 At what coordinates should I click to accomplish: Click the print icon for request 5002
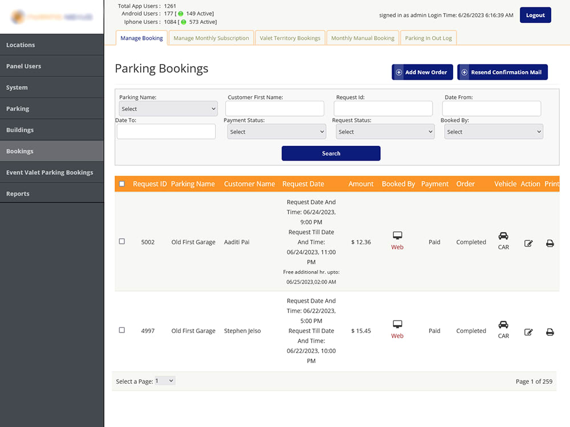[549, 243]
